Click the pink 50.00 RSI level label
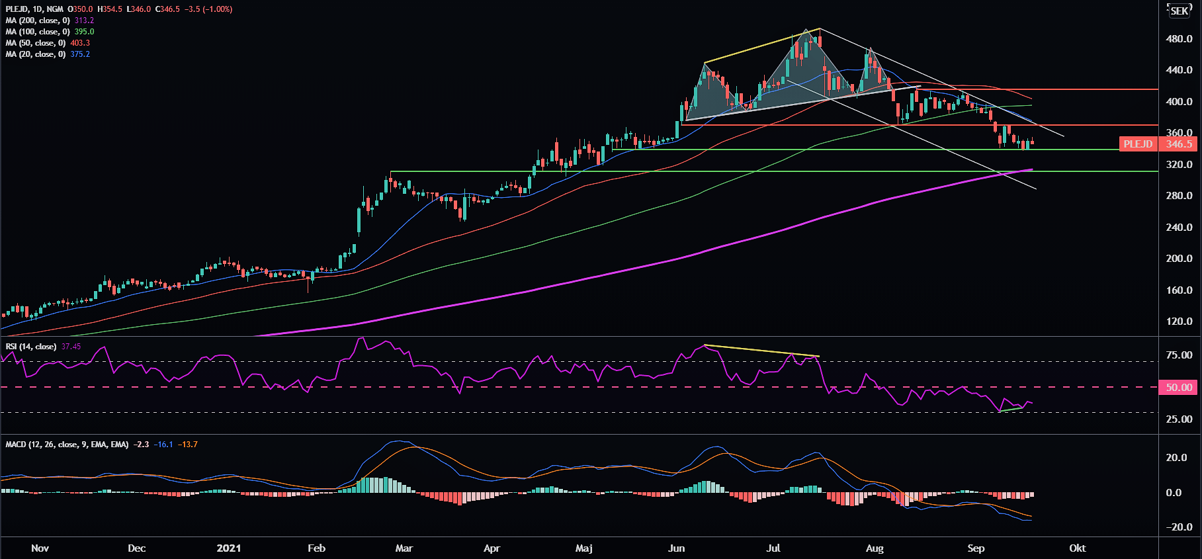Image resolution: width=1202 pixels, height=559 pixels. [1178, 388]
